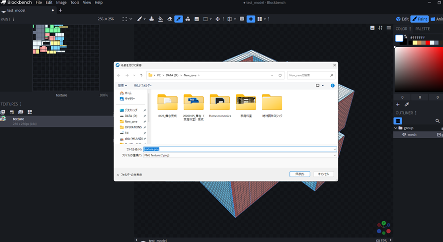This screenshot has height=242, width=443.
Task: Open the Tools menu
Action: pyautogui.click(x=74, y=2)
